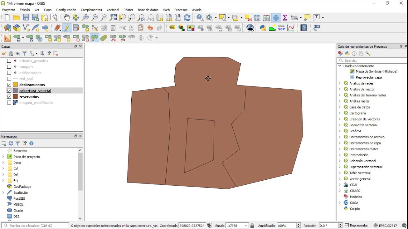Open the attribute table
The image size is (408, 229).
click(x=257, y=18)
